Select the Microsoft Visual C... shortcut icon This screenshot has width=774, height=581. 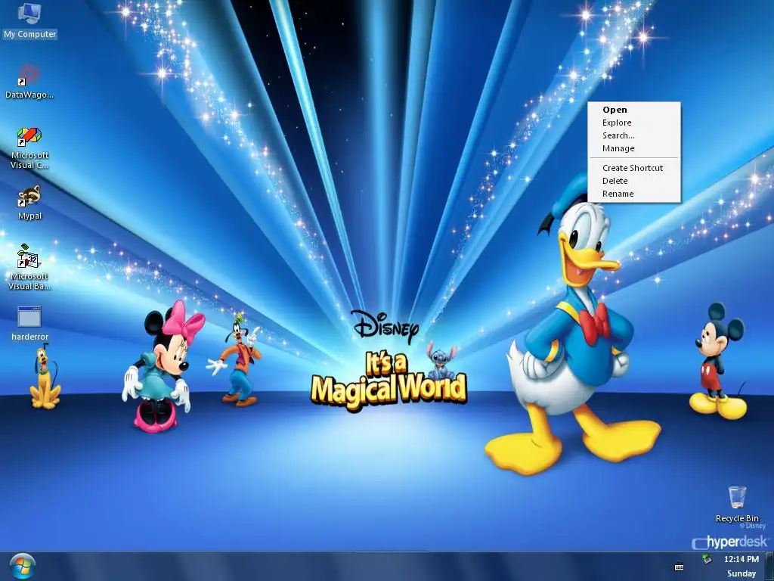(x=29, y=148)
